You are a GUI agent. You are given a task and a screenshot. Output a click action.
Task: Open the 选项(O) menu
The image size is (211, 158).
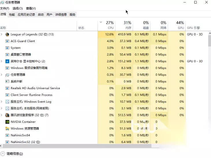18,8
